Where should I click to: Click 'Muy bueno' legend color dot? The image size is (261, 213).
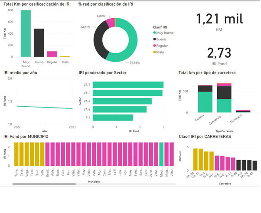click(x=154, y=33)
